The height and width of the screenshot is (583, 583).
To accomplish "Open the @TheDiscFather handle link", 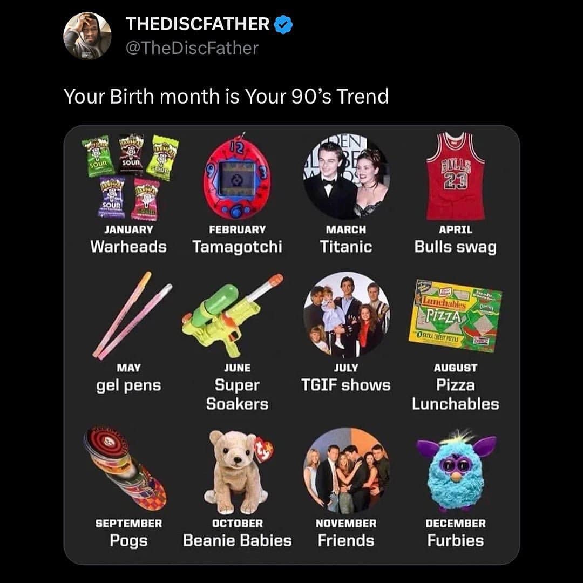I will tap(192, 48).
